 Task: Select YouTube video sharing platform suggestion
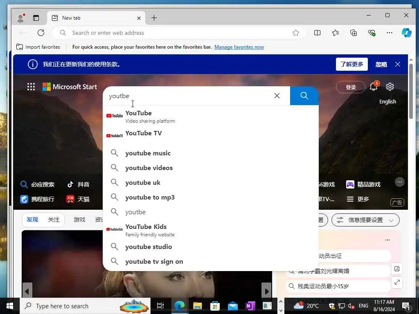[211, 117]
